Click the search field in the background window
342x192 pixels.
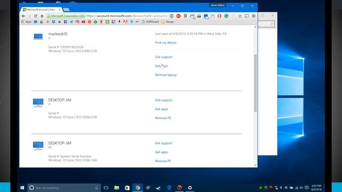[x=266, y=23]
